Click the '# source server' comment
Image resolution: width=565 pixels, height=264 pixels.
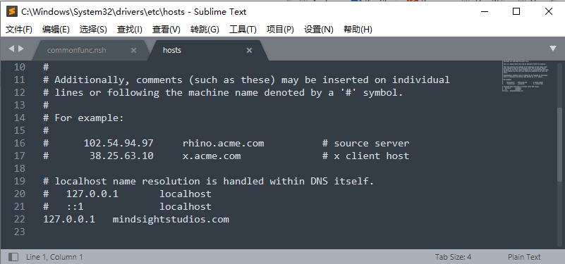366,144
